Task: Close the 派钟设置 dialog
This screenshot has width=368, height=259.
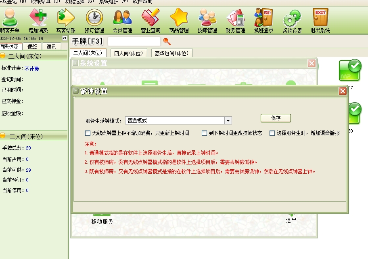Action: point(343,91)
